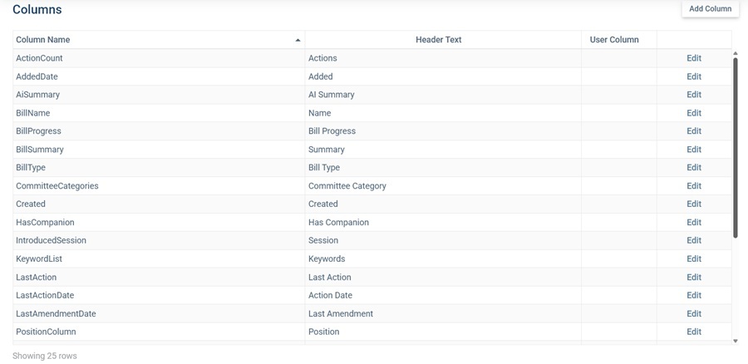Sort by Header Text column
Viewport: 748px width, 364px height.
pyautogui.click(x=438, y=40)
